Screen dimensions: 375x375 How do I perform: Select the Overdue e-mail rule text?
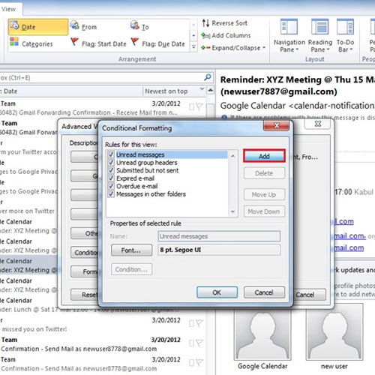click(x=137, y=186)
